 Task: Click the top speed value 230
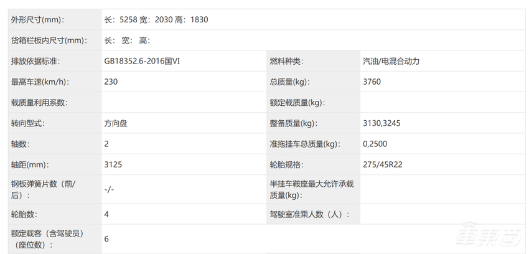[111, 82]
